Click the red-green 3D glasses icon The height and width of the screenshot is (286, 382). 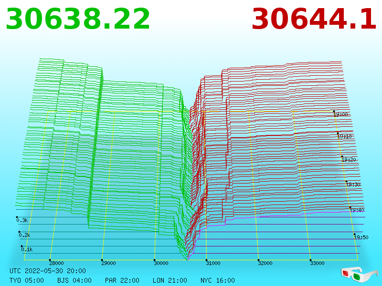(360, 275)
